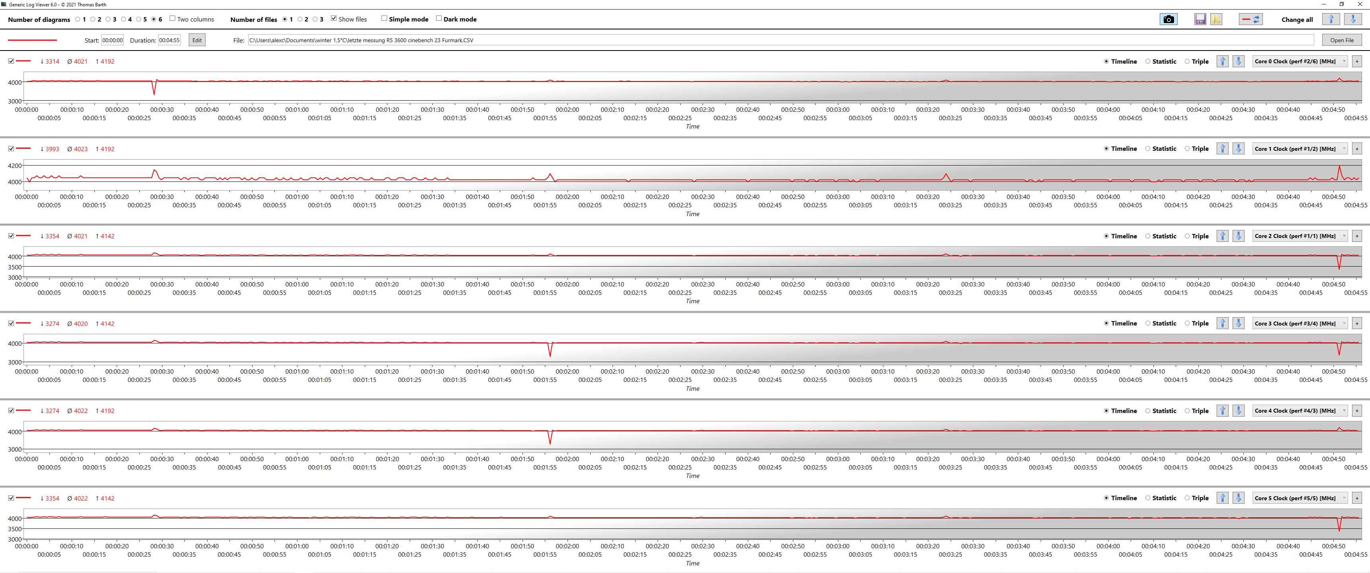Click the yellow folder icon in toolbar
Viewport: 1370px width, 573px height.
click(1216, 19)
